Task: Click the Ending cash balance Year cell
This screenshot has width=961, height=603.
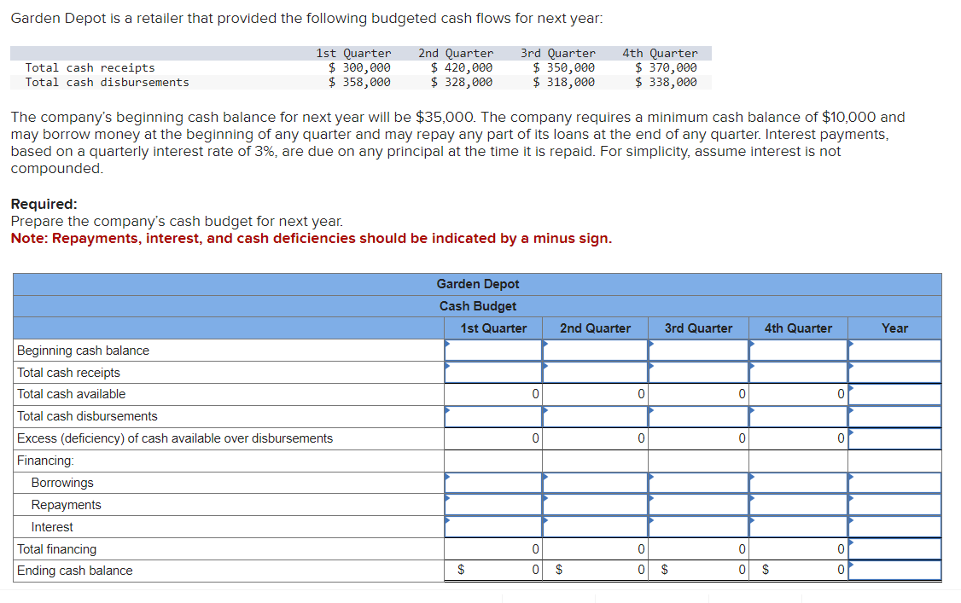Action: 894,570
